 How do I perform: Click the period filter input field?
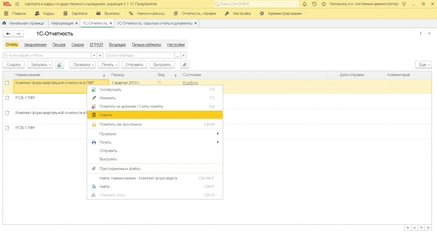[x=140, y=55]
